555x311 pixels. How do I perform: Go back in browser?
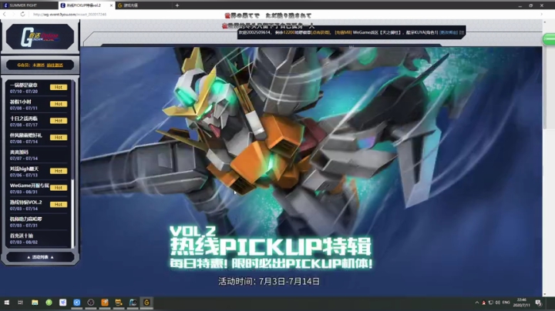(x=5, y=14)
